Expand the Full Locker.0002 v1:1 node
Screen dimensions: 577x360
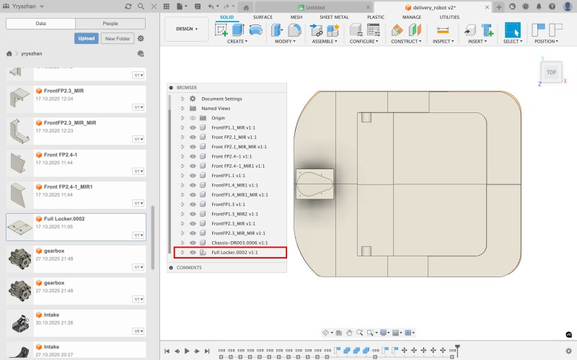pyautogui.click(x=182, y=253)
